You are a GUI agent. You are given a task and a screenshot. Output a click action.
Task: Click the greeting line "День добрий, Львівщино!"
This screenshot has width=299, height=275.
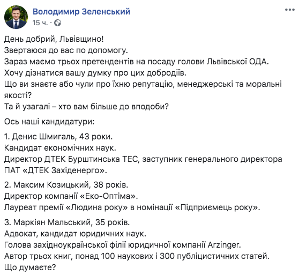pyautogui.click(x=54, y=39)
